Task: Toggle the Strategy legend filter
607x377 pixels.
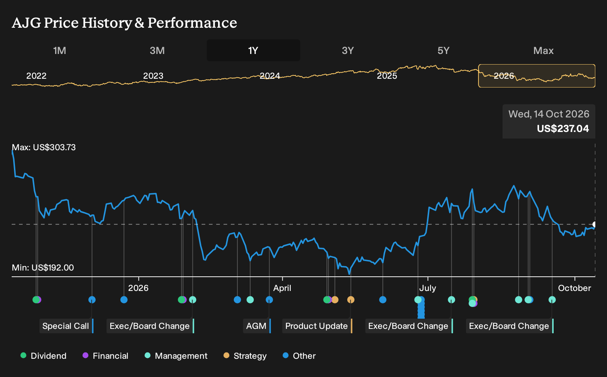Action: coord(245,356)
